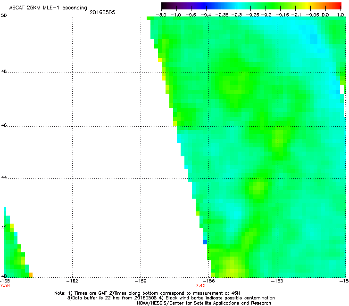Click the dark blue data cell on swath edge

coord(205,242)
